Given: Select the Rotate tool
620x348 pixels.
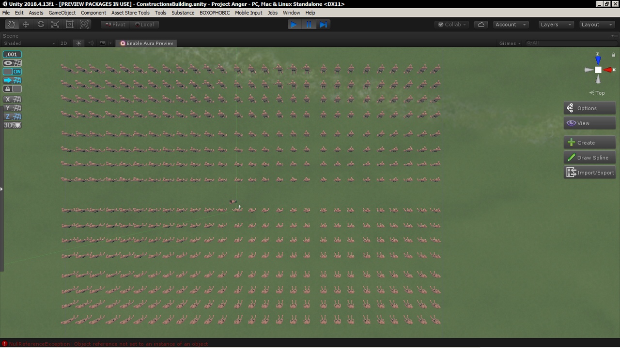Looking at the screenshot, I should coord(41,24).
